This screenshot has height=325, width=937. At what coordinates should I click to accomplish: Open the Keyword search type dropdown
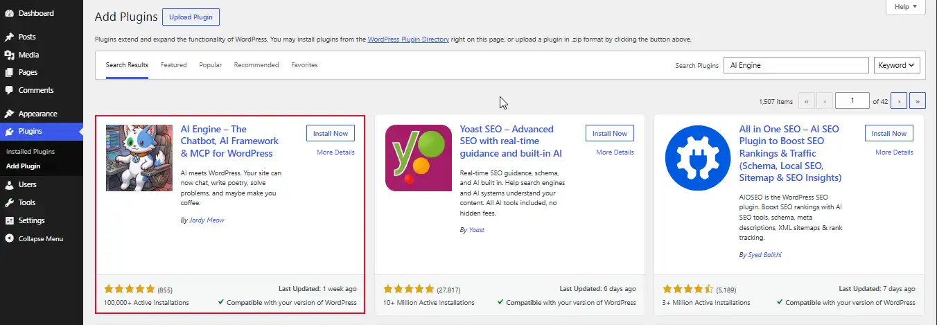[x=897, y=65]
